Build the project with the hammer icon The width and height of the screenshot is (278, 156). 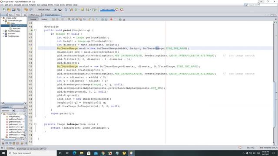(66, 10)
